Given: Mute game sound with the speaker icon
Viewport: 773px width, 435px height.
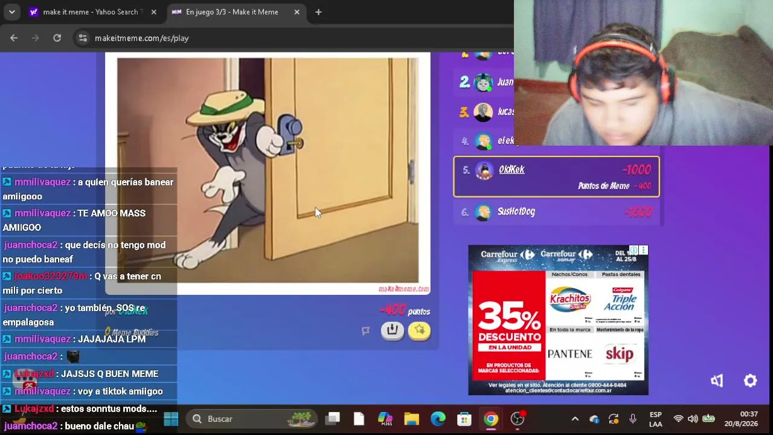Looking at the screenshot, I should coord(717,381).
